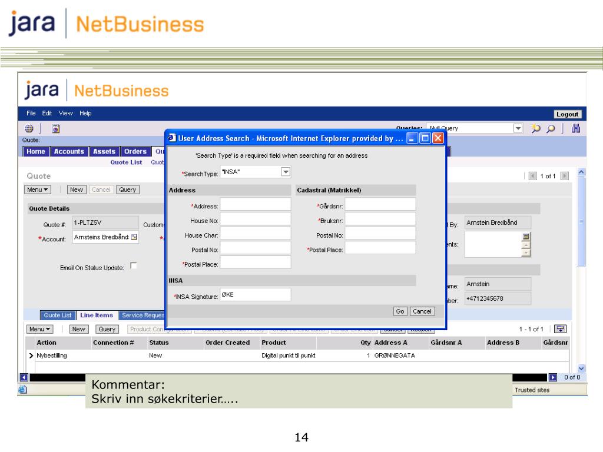Click the Internet Explorer icon in the status bar
Viewport: 603px width, 452px height.
tap(23, 390)
